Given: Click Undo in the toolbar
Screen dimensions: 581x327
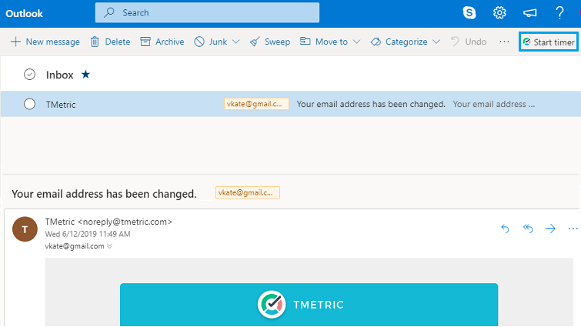Looking at the screenshot, I should [469, 42].
